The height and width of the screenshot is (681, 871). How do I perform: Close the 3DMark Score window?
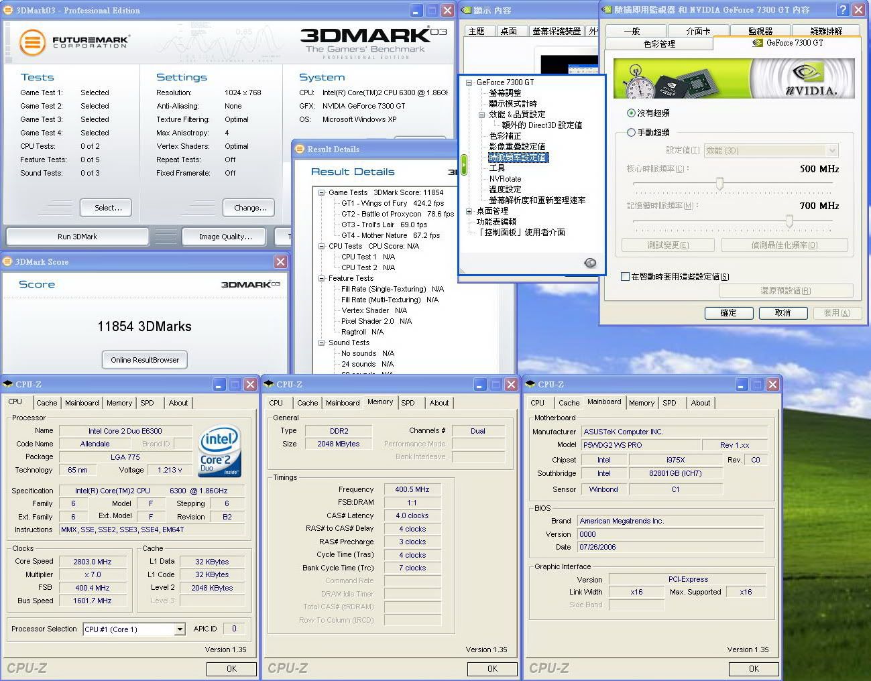pos(280,261)
